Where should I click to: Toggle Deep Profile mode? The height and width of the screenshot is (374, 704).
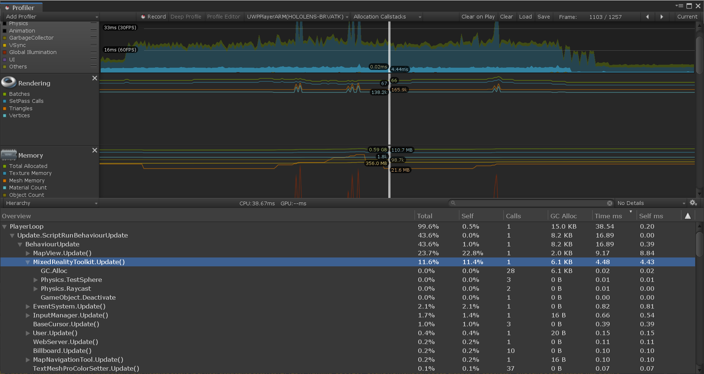186,17
